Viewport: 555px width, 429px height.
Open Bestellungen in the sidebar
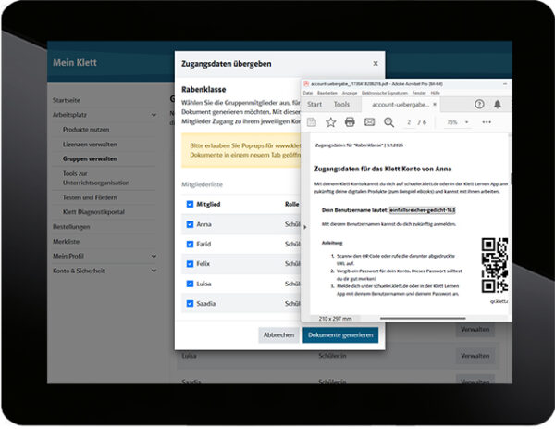tap(71, 227)
